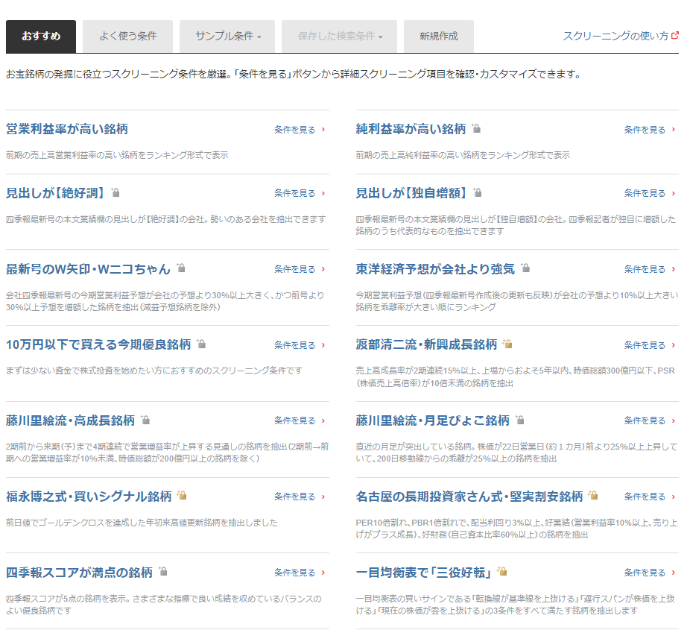Viewport: 690px width, 630px height.
Task: Click gold lock icon beside 渡部清二流・新興成長銘柄
Action: tap(507, 344)
